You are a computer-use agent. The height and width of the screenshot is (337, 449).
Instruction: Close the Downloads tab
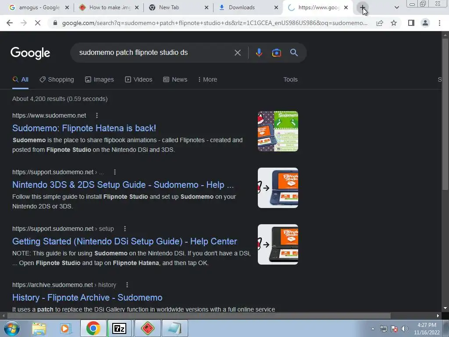pos(276,7)
